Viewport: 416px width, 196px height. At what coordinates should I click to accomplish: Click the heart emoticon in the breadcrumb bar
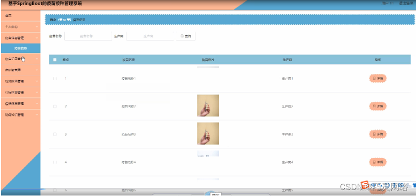click(65, 19)
